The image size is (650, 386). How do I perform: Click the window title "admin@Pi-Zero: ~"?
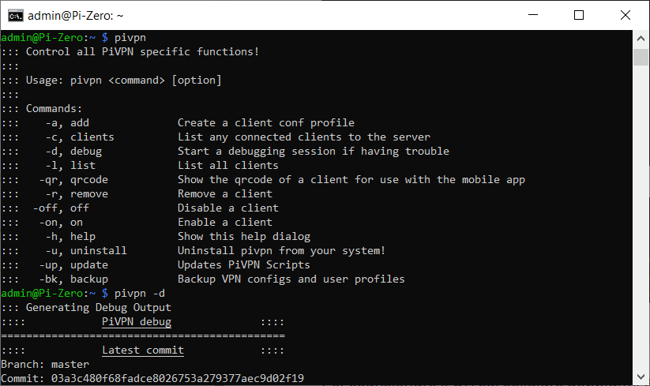pos(75,15)
